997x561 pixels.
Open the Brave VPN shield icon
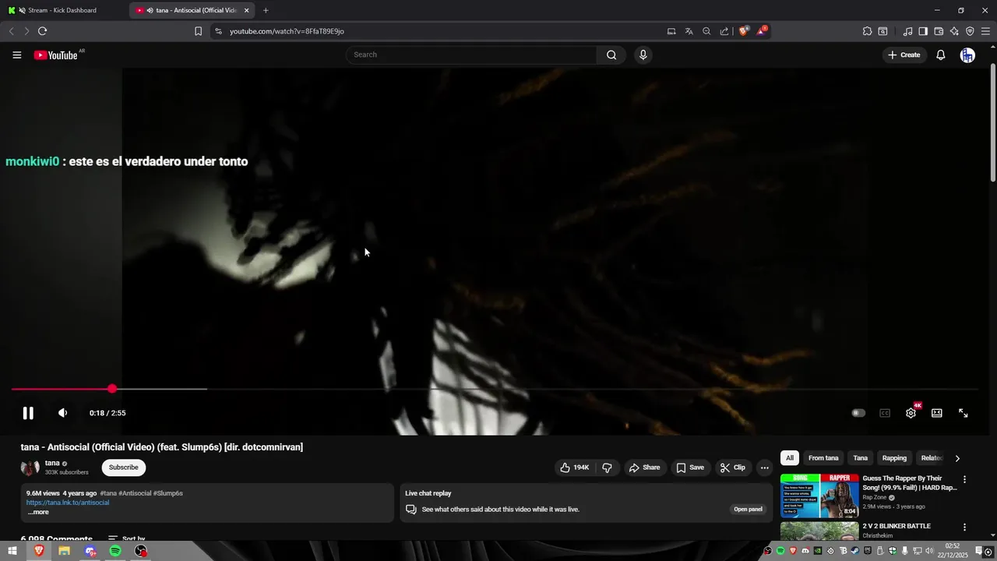[x=970, y=31]
